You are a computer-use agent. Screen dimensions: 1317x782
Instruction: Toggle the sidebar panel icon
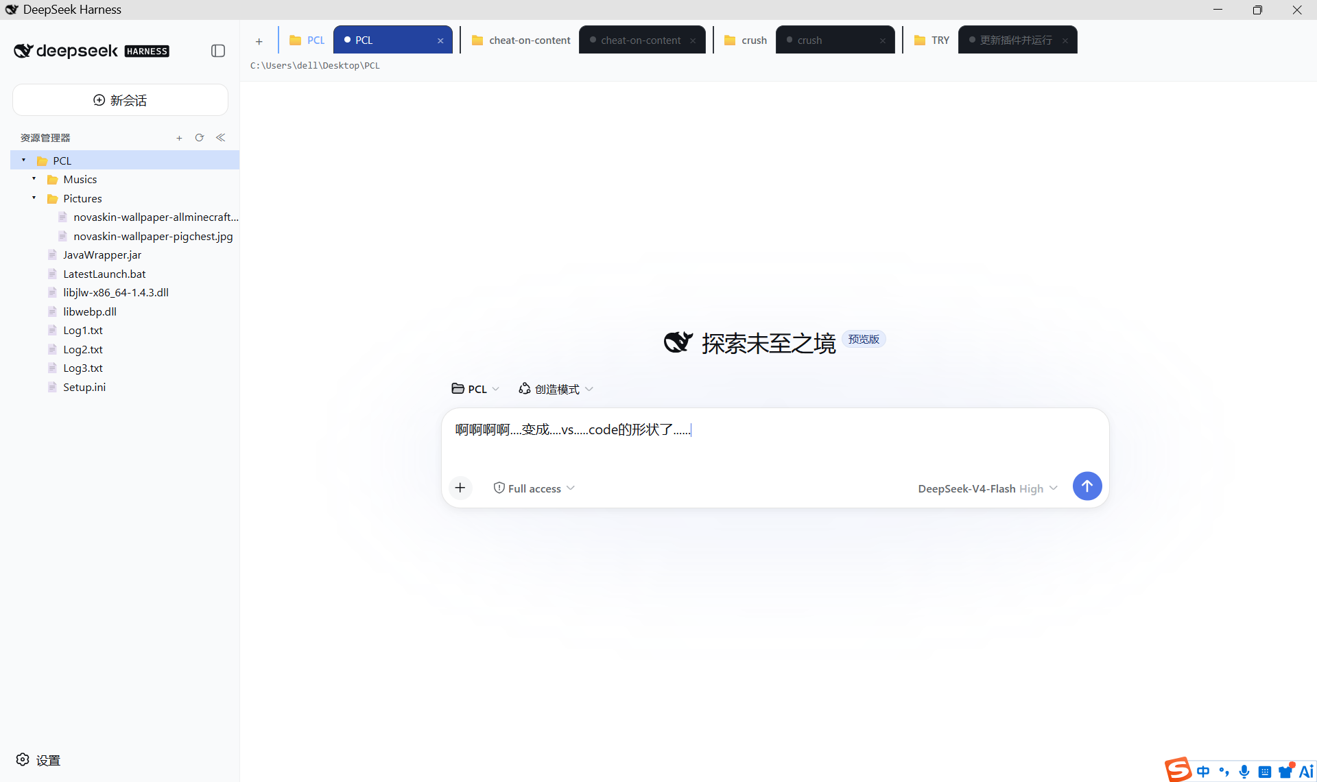(218, 51)
